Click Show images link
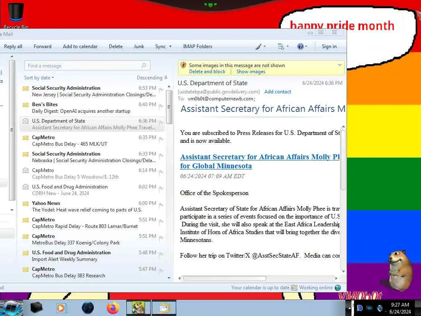The image size is (421, 316). pyautogui.click(x=251, y=72)
